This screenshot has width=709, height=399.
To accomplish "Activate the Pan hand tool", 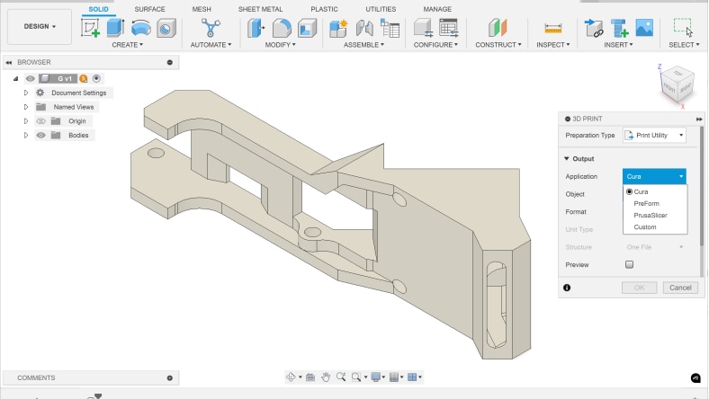I will (x=326, y=377).
